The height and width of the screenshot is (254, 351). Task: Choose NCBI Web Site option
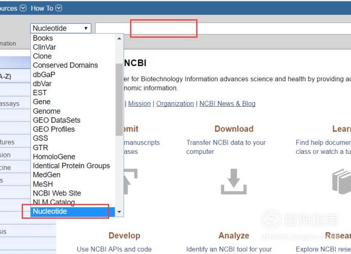pyautogui.click(x=73, y=193)
